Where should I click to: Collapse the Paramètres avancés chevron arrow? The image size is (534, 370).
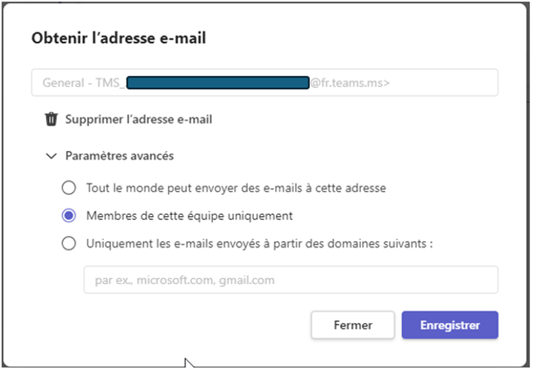51,156
